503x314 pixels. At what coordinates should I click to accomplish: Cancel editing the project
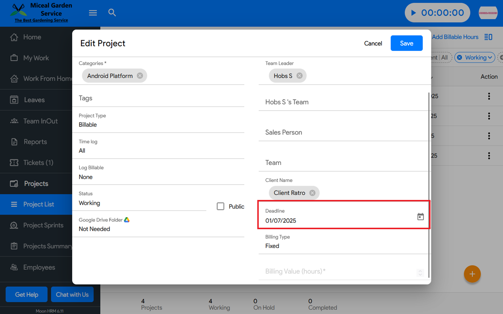[373, 43]
